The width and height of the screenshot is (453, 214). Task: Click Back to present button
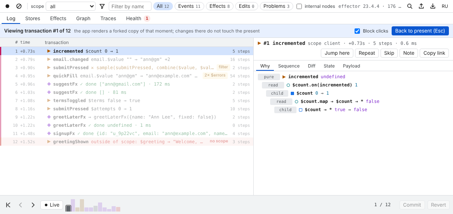coord(420,31)
